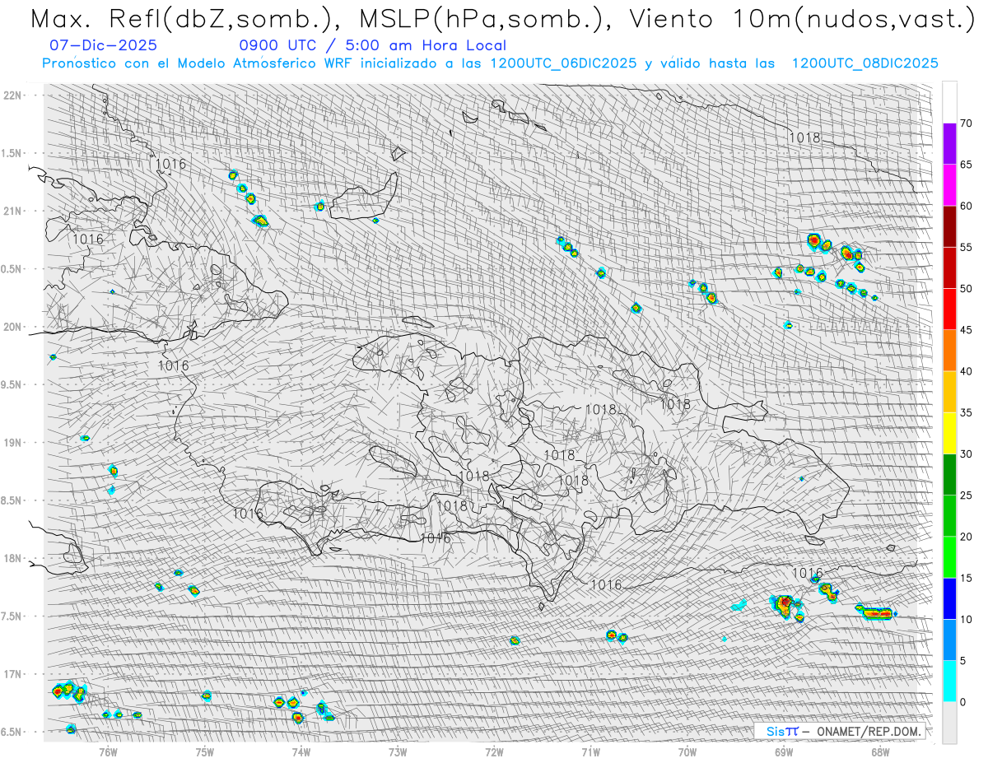Click the truncated '1.5N' latitude label
The width and height of the screenshot is (988, 763).
coord(12,153)
